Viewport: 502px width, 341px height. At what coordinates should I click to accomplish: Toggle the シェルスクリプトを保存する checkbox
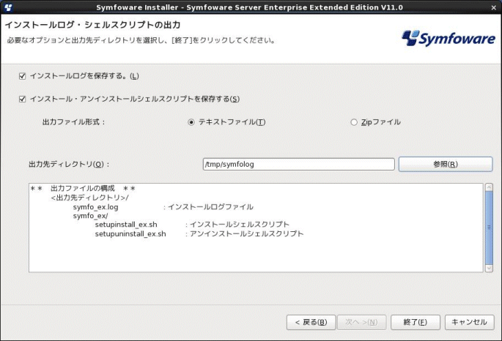(x=22, y=99)
